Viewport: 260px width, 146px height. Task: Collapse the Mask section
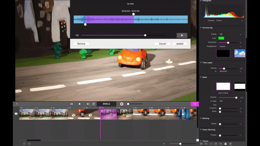[x=201, y=77]
